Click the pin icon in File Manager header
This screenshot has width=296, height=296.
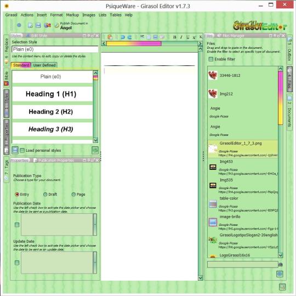click(x=275, y=36)
